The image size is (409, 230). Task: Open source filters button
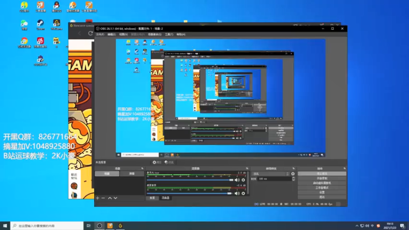click(169, 162)
